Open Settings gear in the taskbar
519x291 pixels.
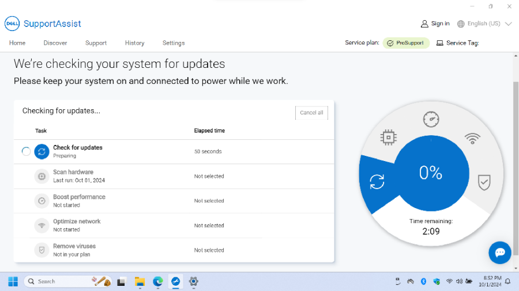(x=194, y=281)
